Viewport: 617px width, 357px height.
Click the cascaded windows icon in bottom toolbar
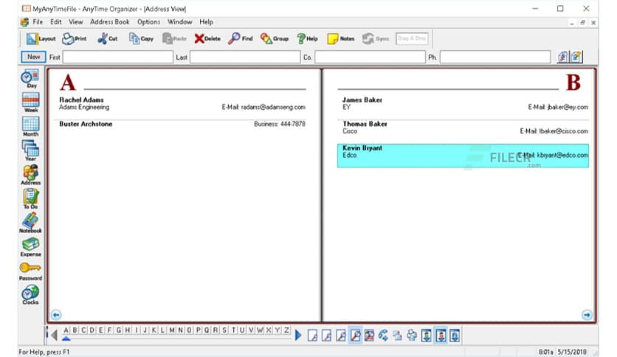coord(397,336)
